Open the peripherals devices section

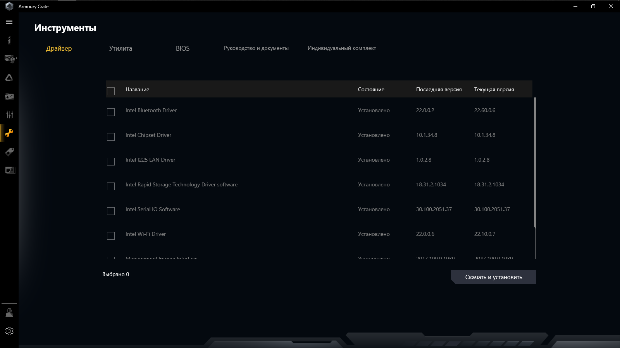(x=9, y=59)
